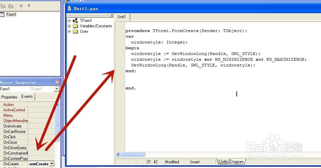Click the editor horizontal scrollbar thumb

tap(133, 155)
